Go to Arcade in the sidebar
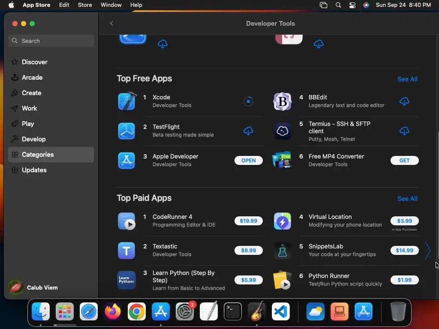 [x=51, y=78]
